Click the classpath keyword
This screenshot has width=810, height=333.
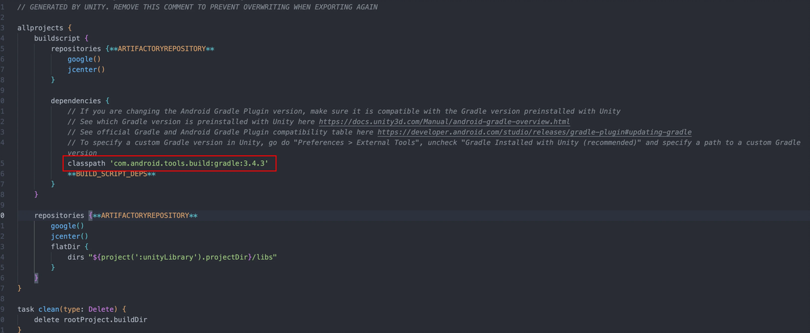[86, 163]
